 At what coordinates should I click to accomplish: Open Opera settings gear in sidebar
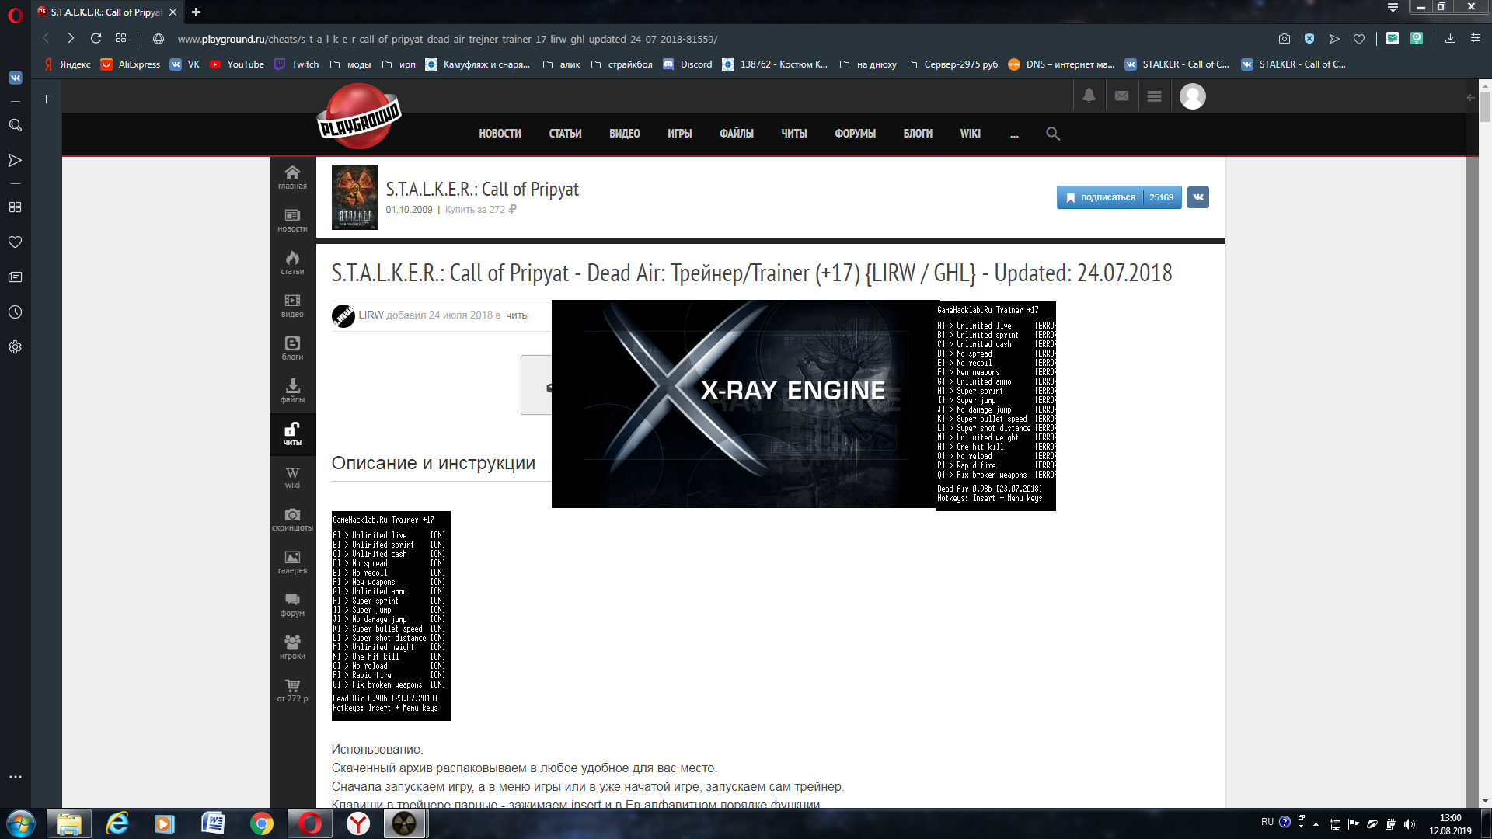click(x=15, y=347)
